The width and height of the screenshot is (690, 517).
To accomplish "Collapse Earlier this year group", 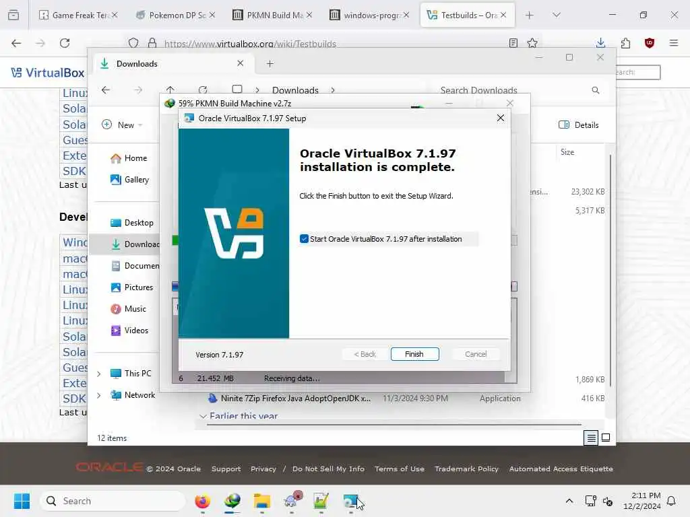I will pos(203,416).
